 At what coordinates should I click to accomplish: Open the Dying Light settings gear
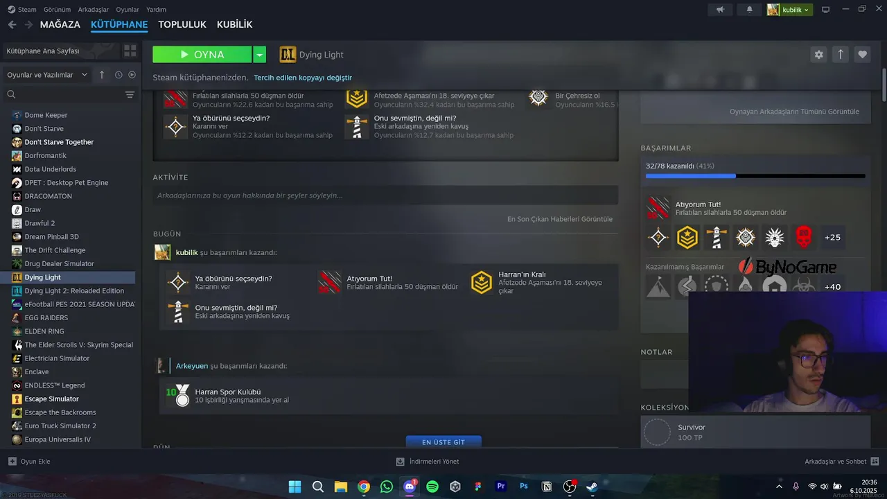[x=818, y=54]
